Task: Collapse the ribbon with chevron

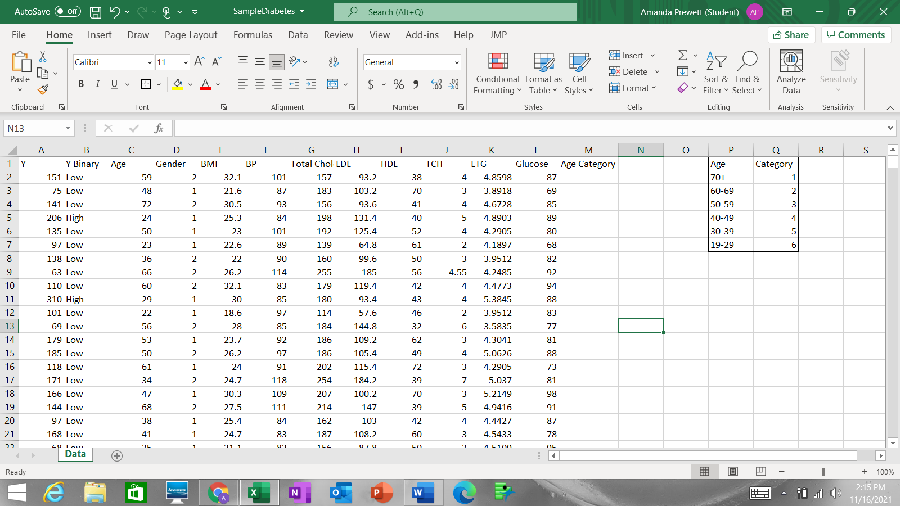Action: [x=890, y=107]
